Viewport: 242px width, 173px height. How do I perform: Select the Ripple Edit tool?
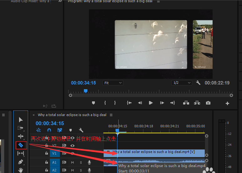(x=21, y=136)
